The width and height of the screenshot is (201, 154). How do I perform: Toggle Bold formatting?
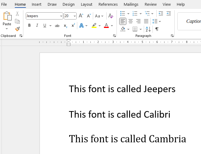click(x=29, y=26)
